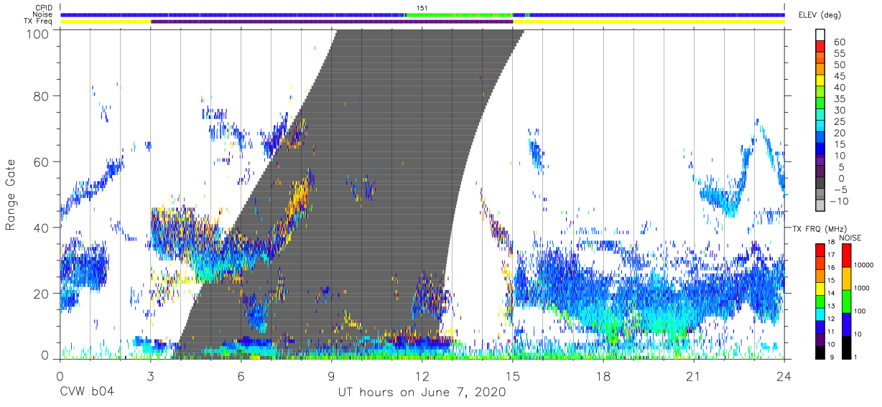Select the yellow 14–15 segment of TX FRQ colorbar

coord(820,288)
